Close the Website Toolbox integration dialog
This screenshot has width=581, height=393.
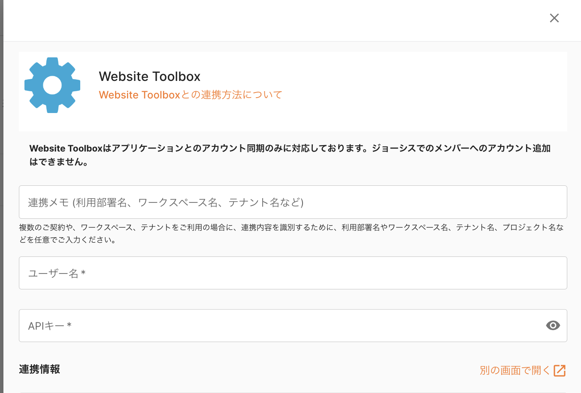554,18
